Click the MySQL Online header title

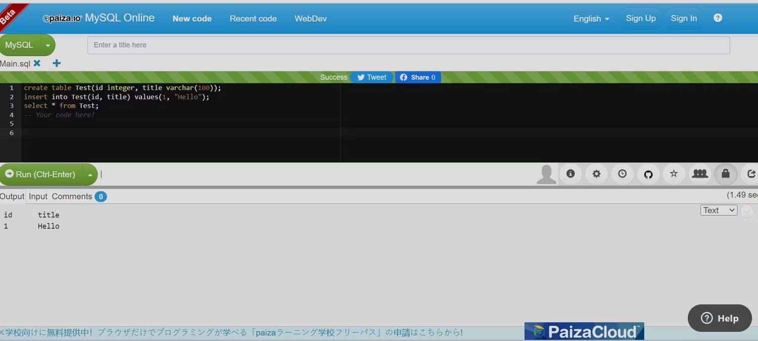pos(120,18)
